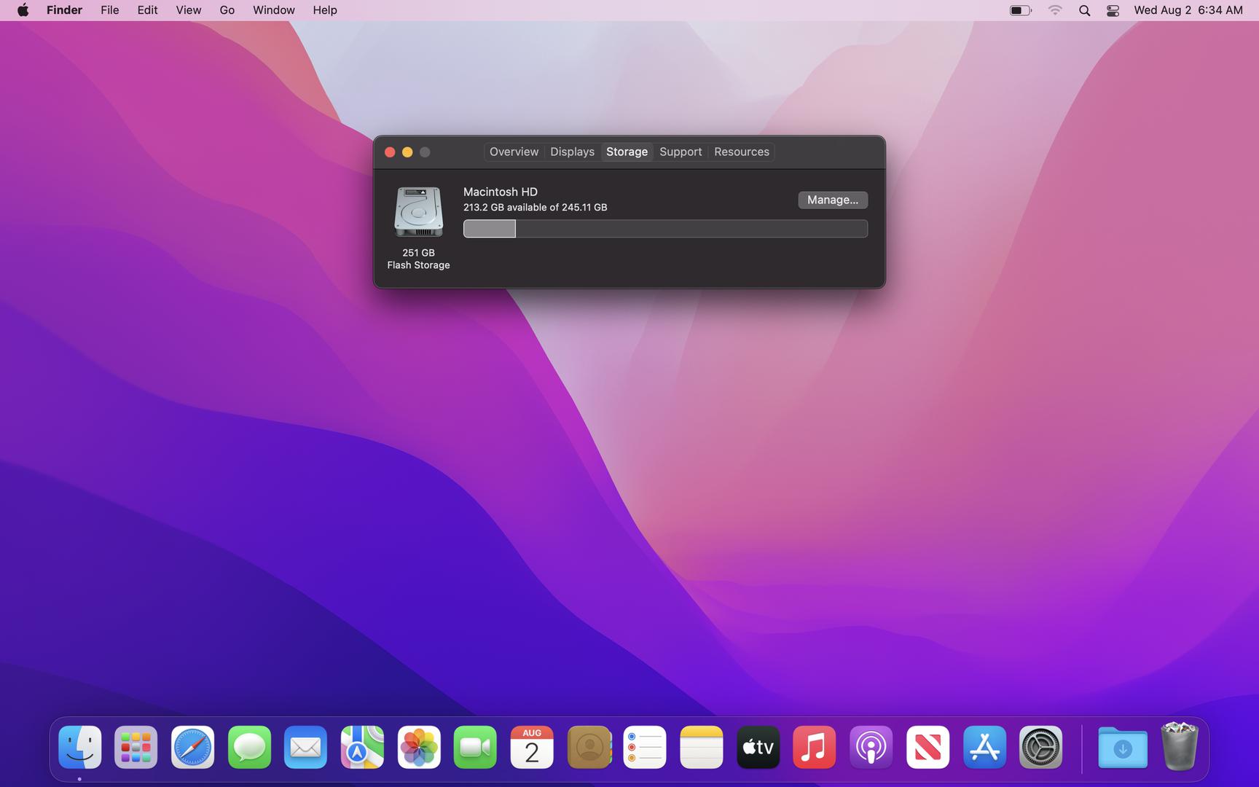Open the Messages app in Dock

249,747
